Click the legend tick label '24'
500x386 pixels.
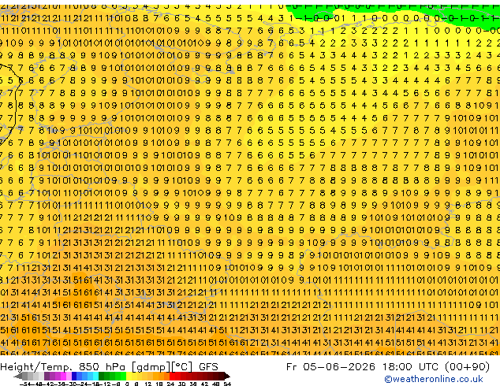coord(170,384)
